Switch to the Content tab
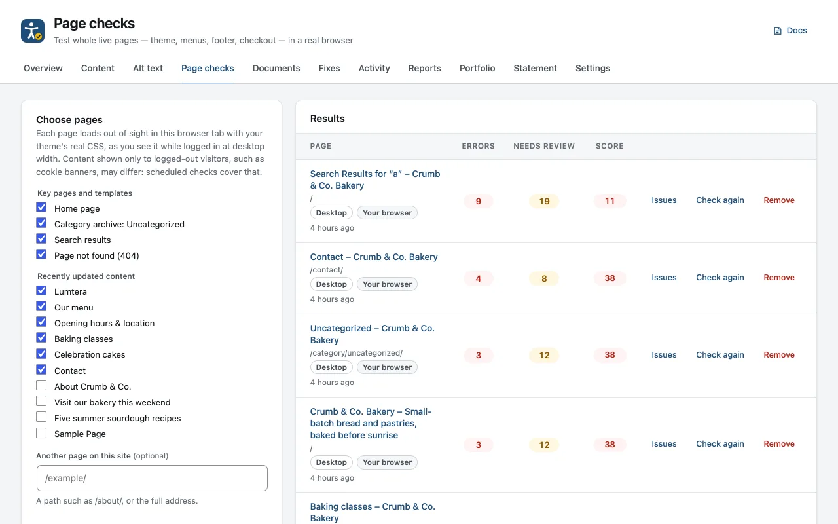This screenshot has height=524, width=838. (98, 68)
